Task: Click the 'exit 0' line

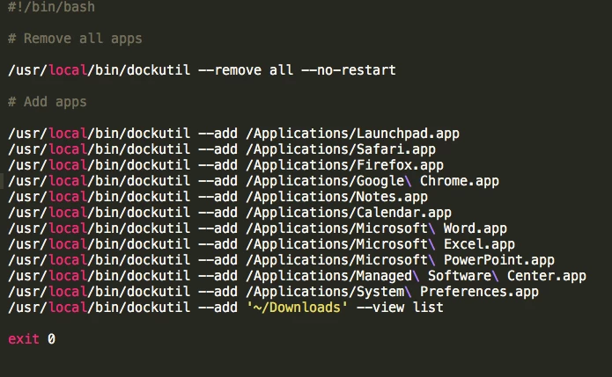Action: 32,339
